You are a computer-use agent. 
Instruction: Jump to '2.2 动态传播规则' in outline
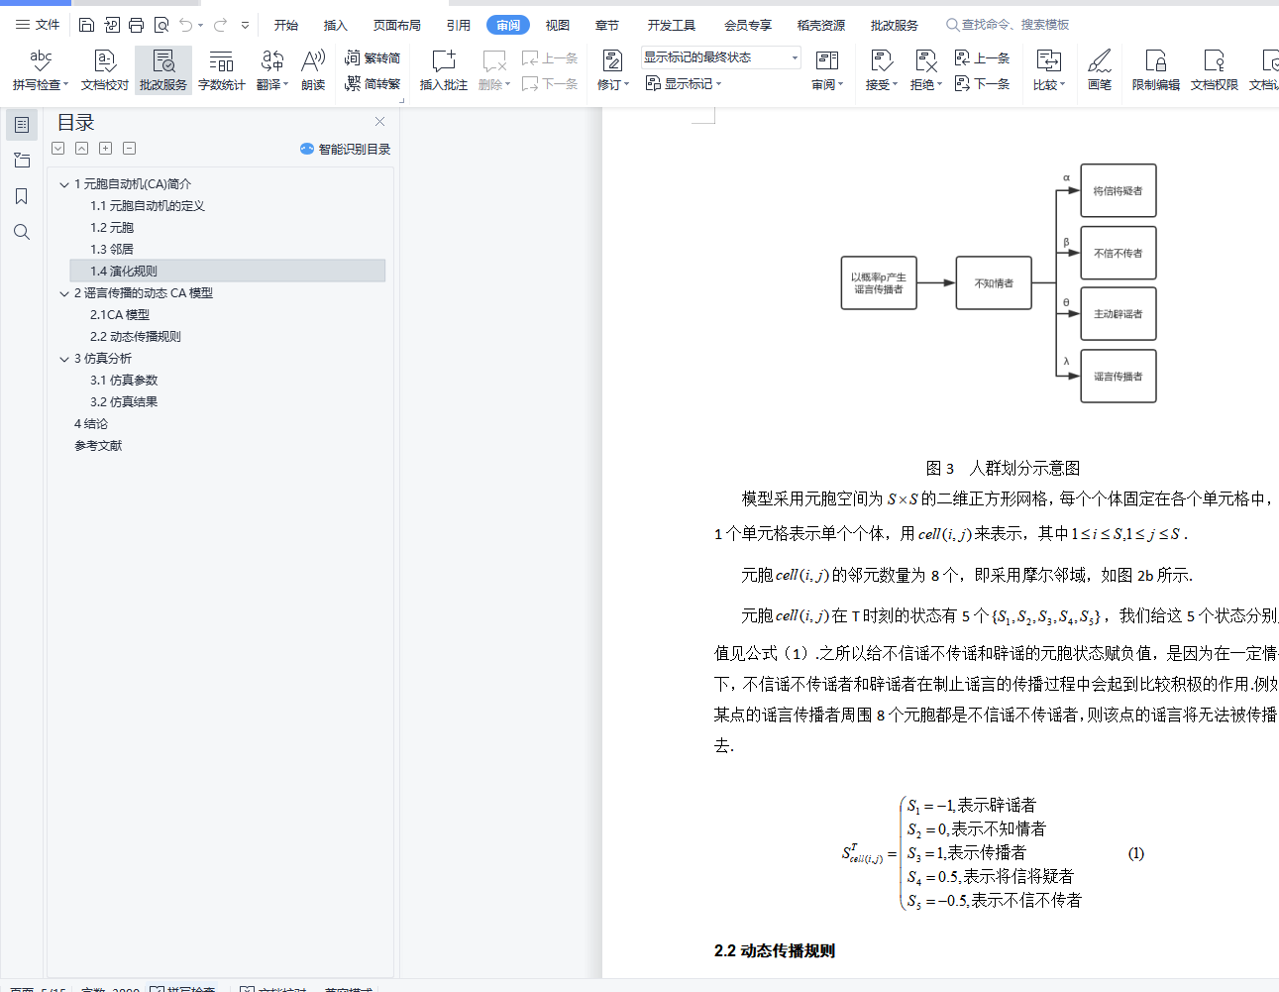click(x=136, y=337)
